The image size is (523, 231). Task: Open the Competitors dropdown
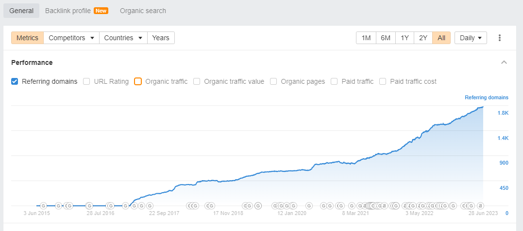(x=71, y=38)
